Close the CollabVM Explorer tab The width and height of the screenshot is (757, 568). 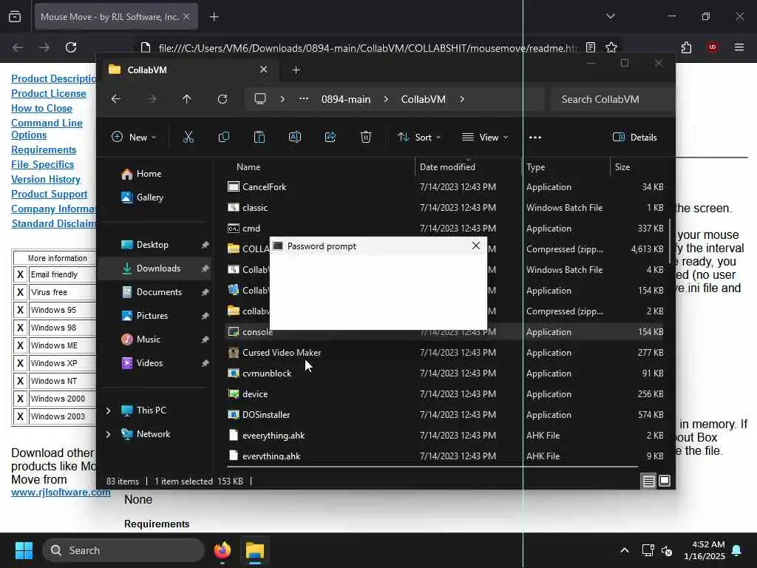point(264,70)
